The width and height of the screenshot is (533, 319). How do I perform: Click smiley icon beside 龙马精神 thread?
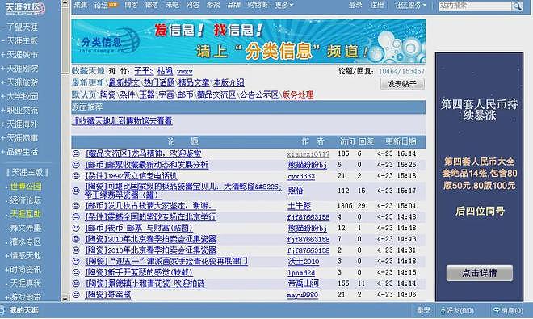point(76,153)
